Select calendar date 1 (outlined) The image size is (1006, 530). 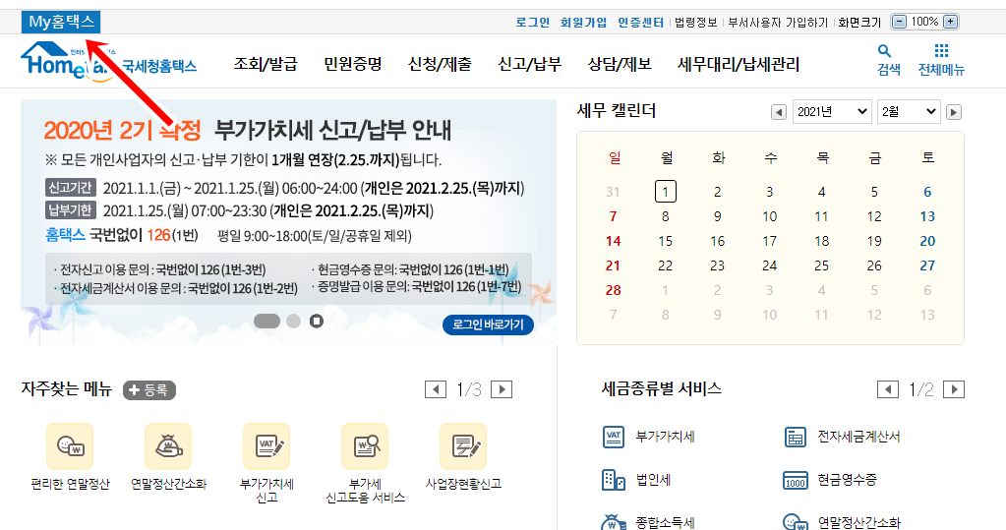point(666,191)
